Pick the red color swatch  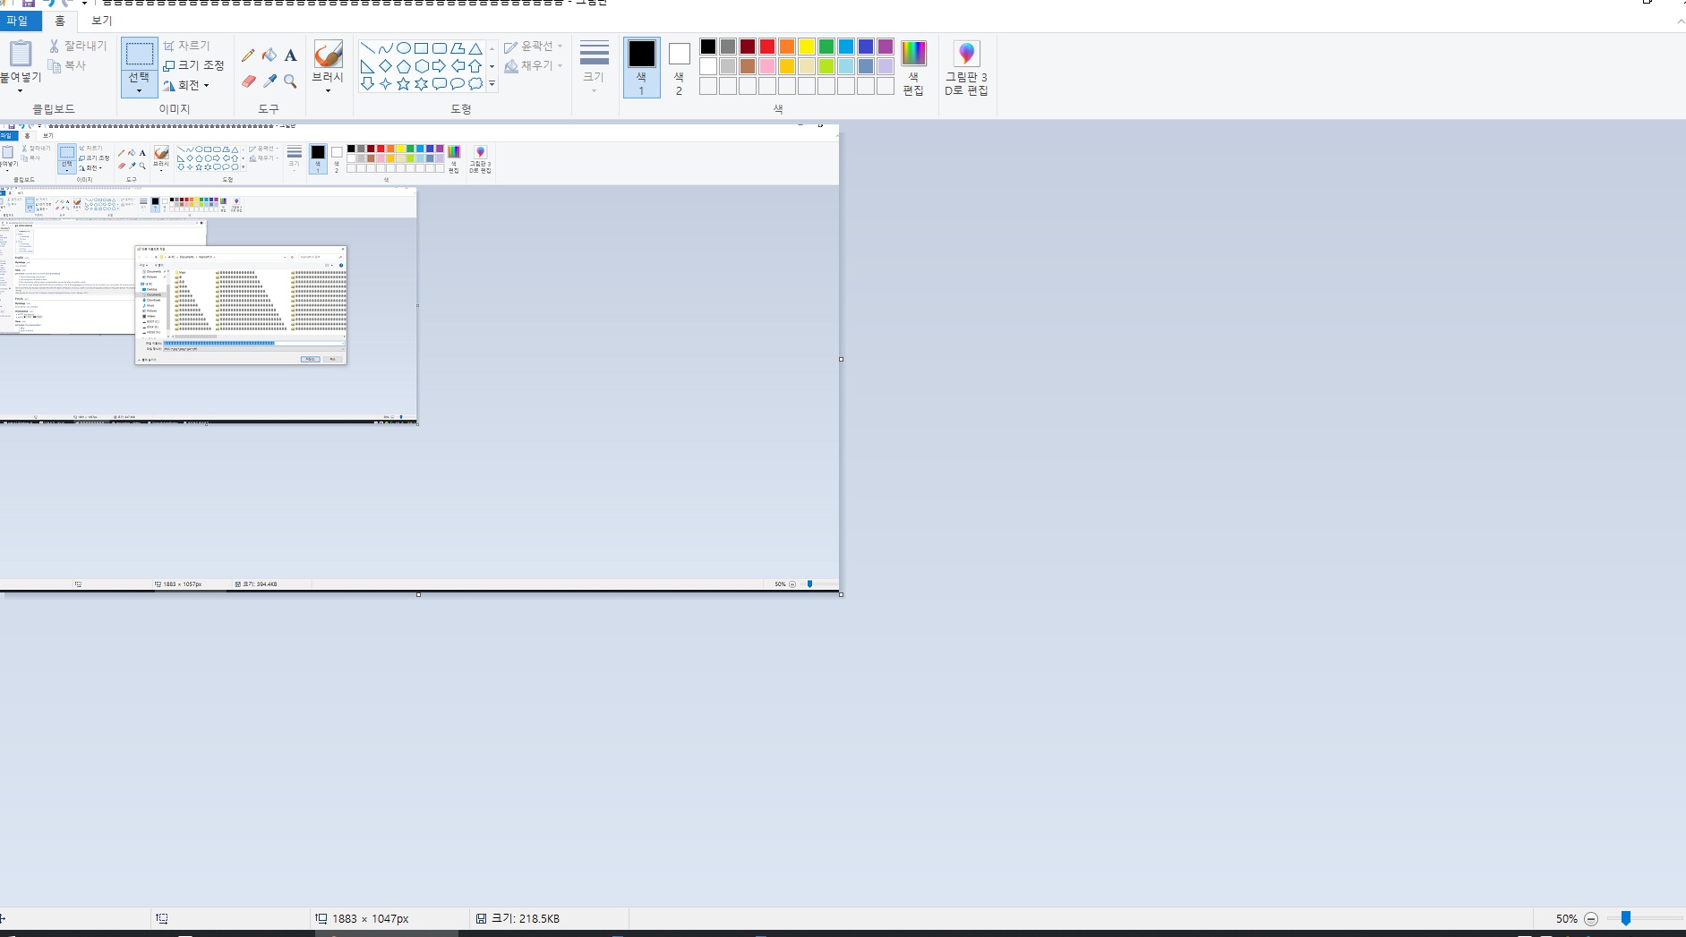pos(767,47)
